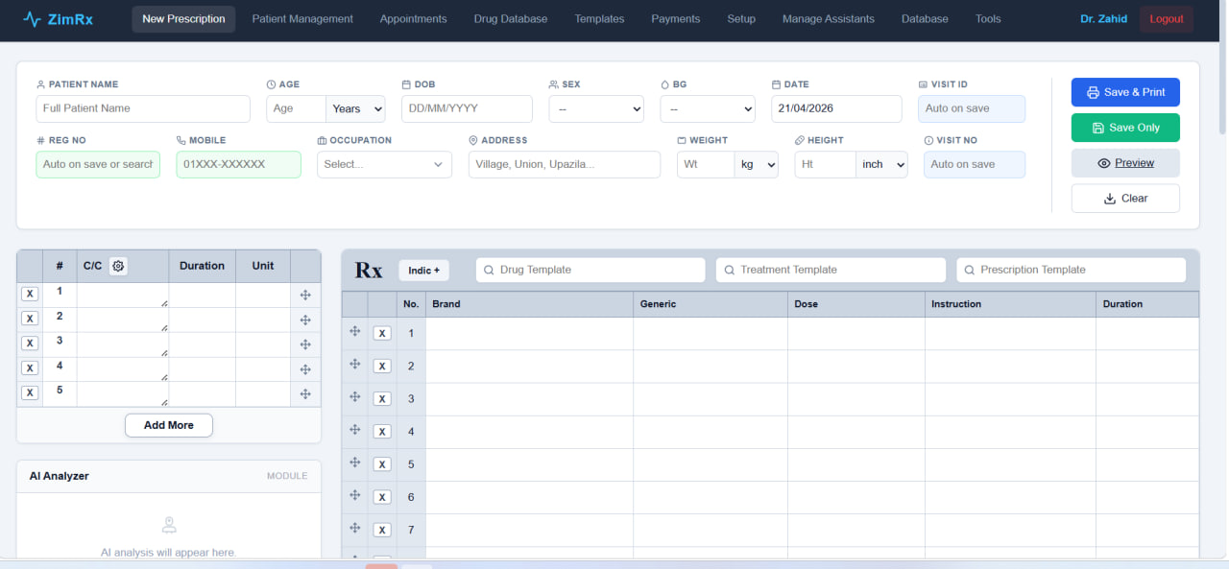Image resolution: width=1229 pixels, height=569 pixels.
Task: Click the location pin icon beside ADDRESS
Action: [471, 140]
